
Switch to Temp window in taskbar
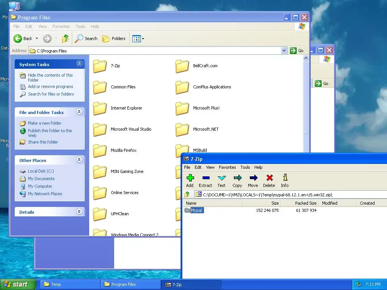(69, 284)
